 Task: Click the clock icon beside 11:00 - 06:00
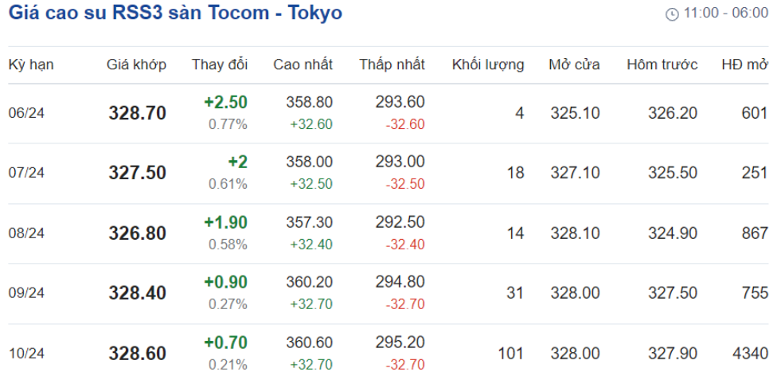coord(672,14)
